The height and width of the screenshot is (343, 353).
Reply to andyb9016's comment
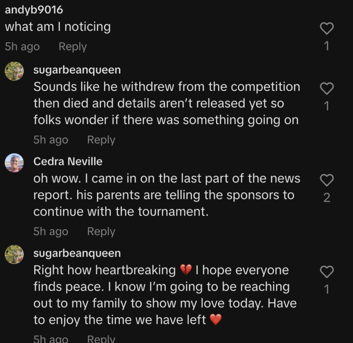(x=73, y=47)
